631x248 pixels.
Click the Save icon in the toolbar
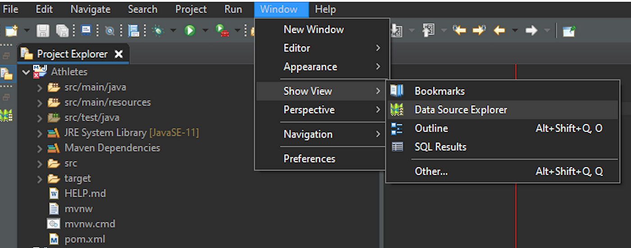tap(43, 31)
